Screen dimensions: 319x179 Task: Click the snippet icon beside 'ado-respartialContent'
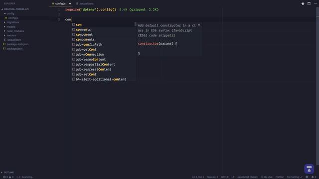74,64
